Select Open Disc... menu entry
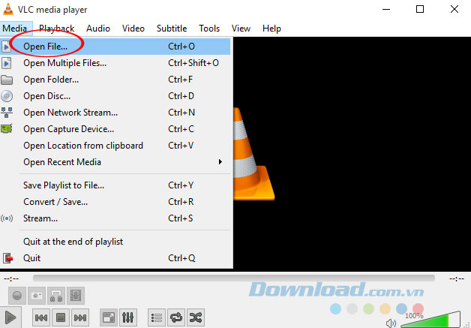This screenshot has width=471, height=328. pos(115,96)
